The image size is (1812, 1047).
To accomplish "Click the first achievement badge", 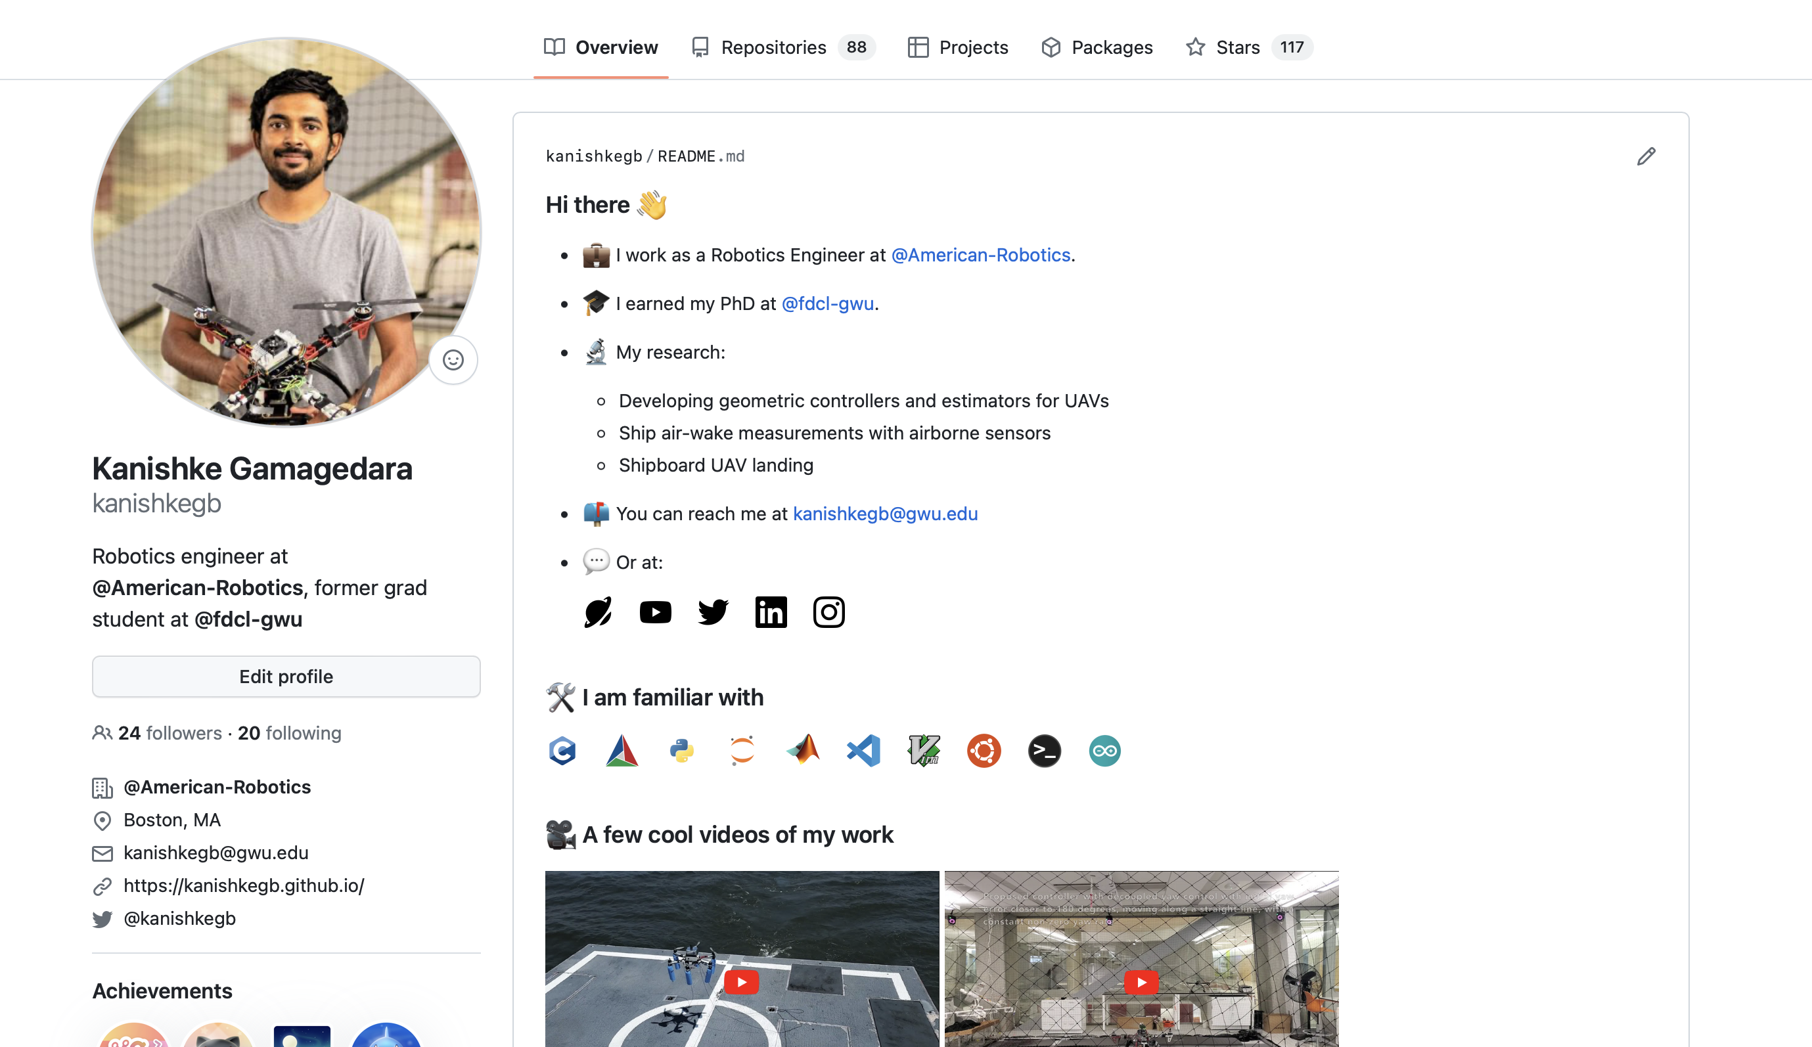I will tap(134, 1035).
